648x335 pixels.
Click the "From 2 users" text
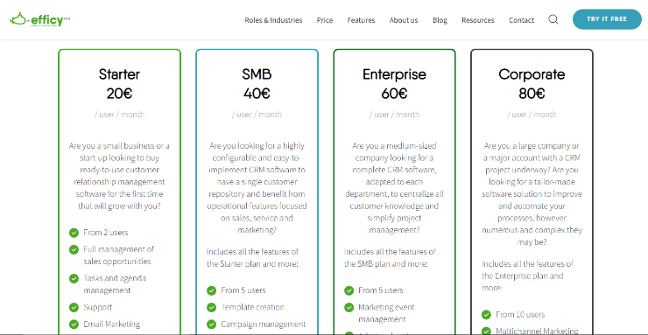click(106, 233)
